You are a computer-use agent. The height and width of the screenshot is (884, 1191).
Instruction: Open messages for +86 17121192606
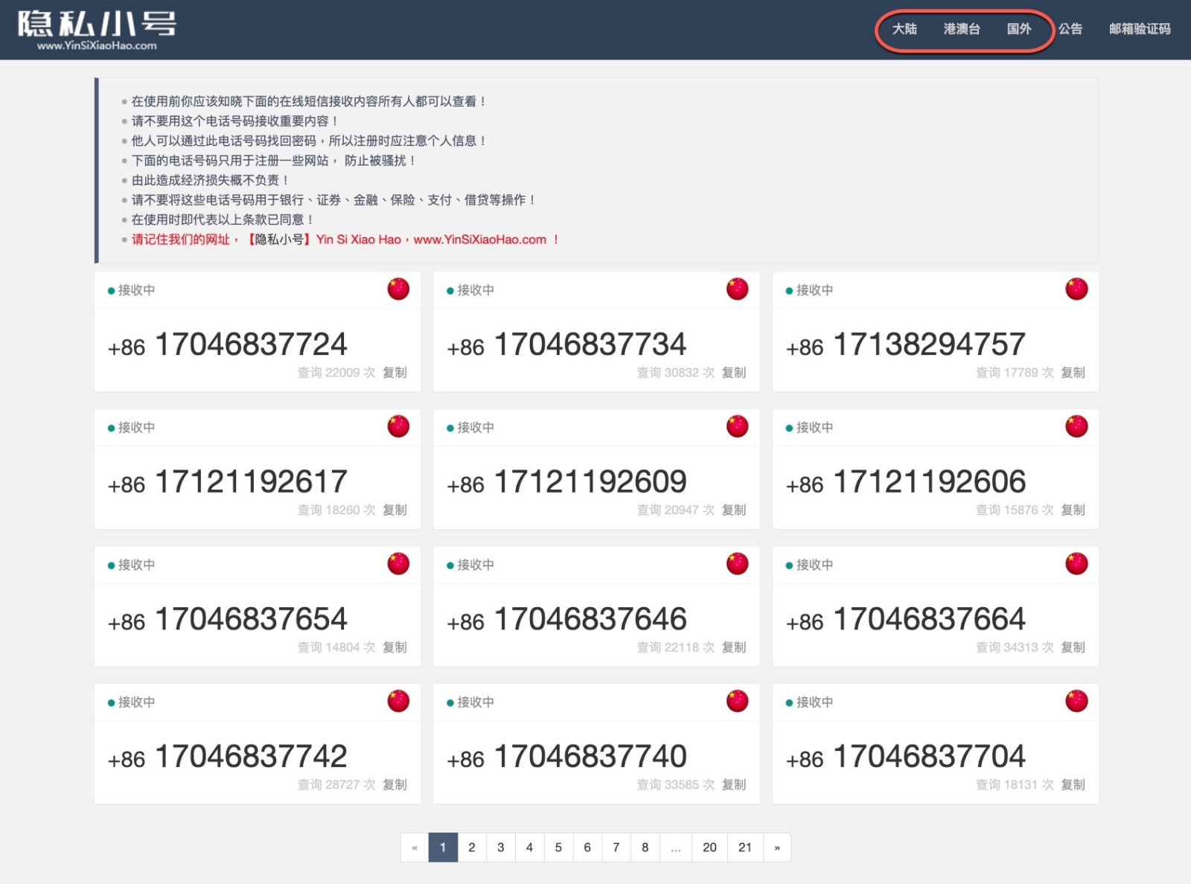906,482
